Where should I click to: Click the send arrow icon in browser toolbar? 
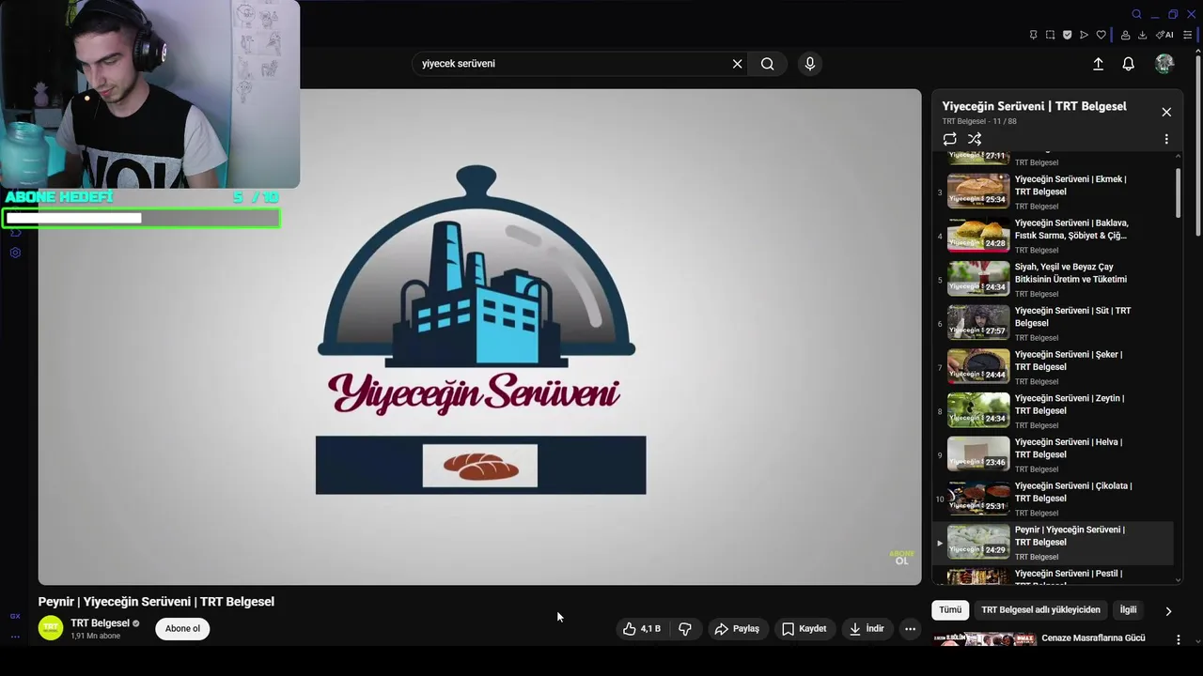[x=1084, y=35]
